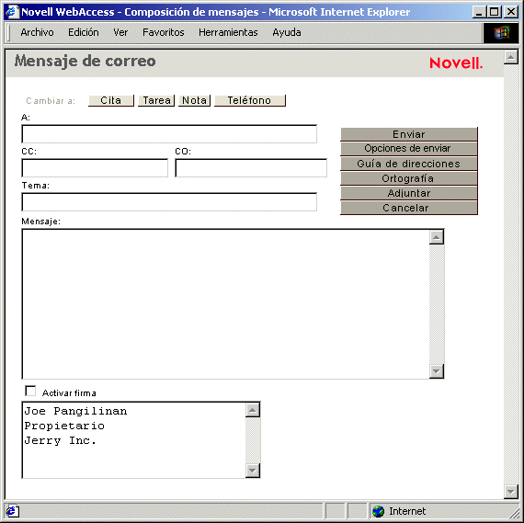
Task: Click signature box scroll up arrow
Action: 253,410
